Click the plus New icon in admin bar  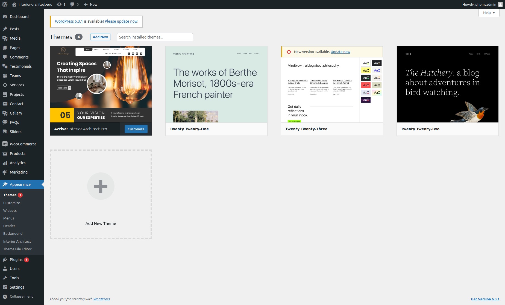[86, 4]
